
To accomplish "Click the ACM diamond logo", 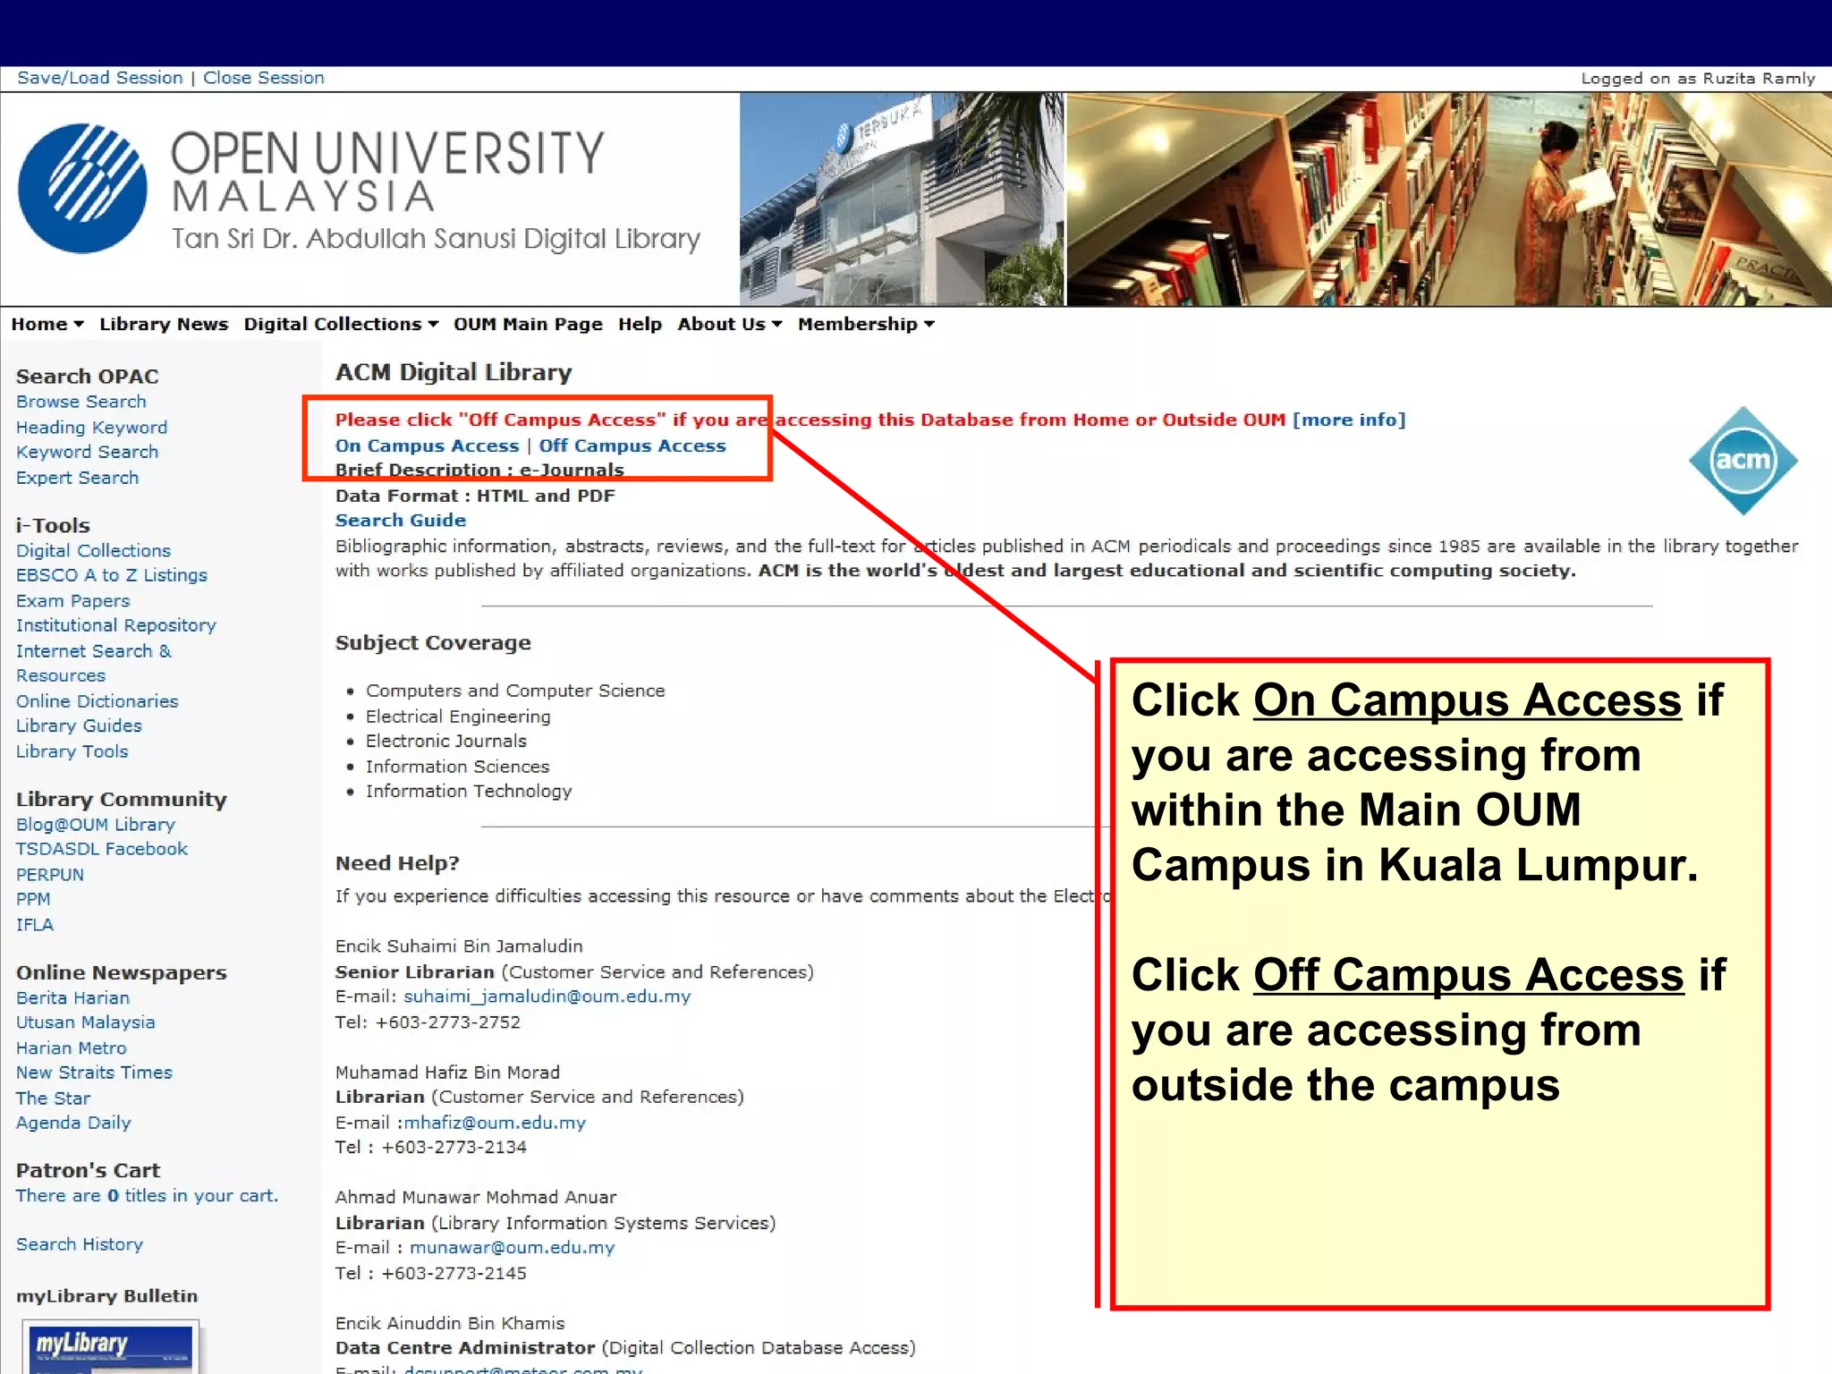I will (x=1743, y=461).
